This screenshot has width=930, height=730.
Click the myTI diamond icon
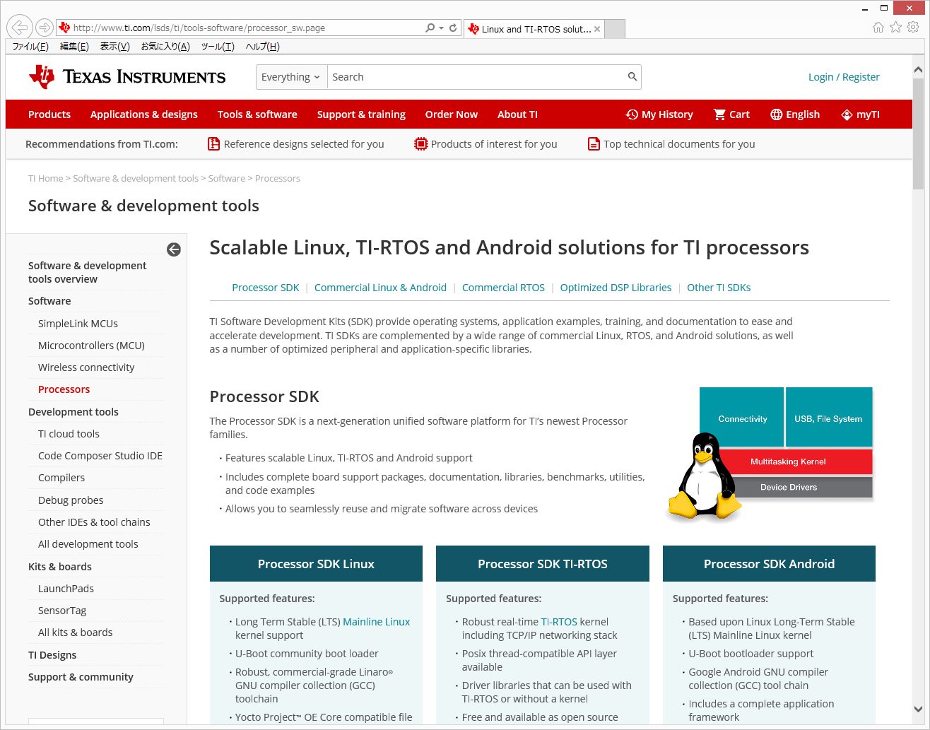(847, 114)
